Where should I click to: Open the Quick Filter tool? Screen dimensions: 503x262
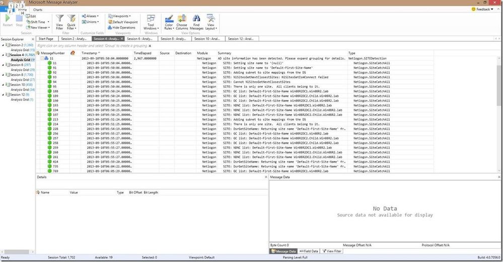71,22
